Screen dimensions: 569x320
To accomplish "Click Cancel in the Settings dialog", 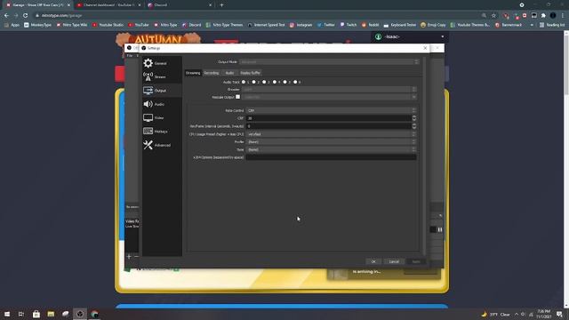I will point(394,261).
